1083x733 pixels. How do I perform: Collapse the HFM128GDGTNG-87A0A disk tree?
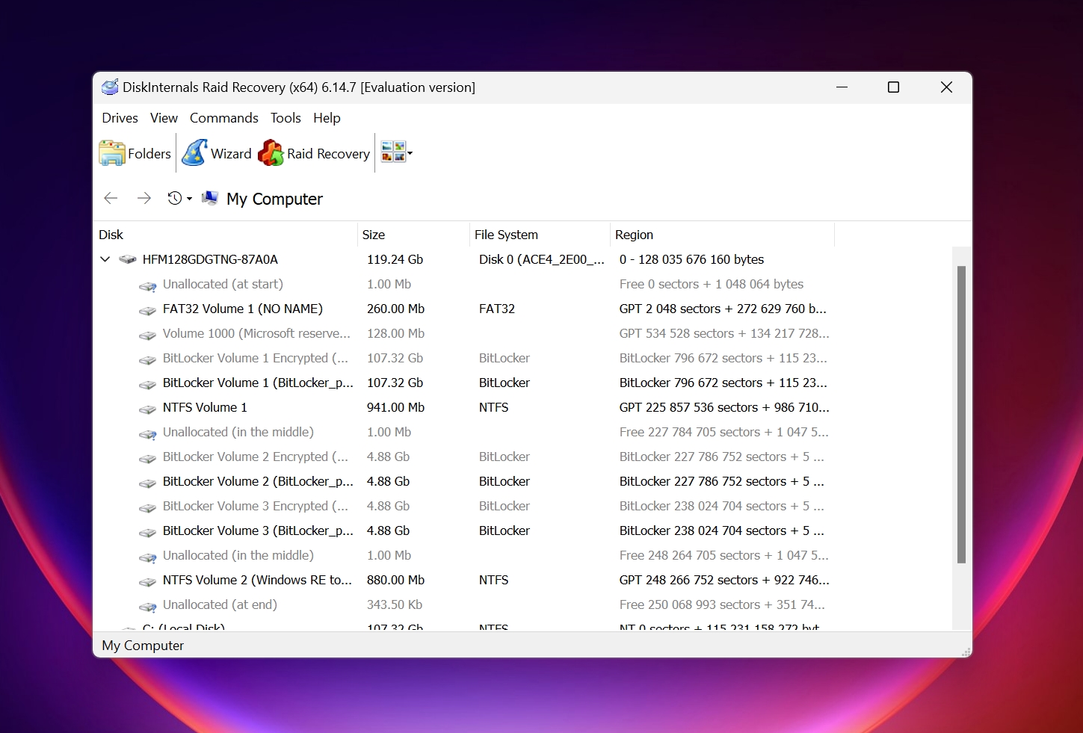point(105,259)
